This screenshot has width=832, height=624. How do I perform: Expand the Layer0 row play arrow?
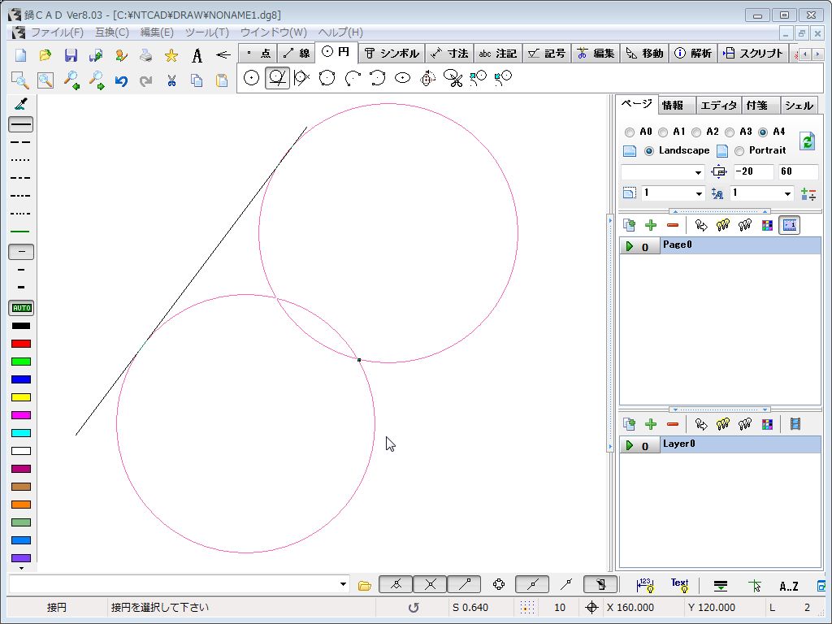tap(630, 445)
